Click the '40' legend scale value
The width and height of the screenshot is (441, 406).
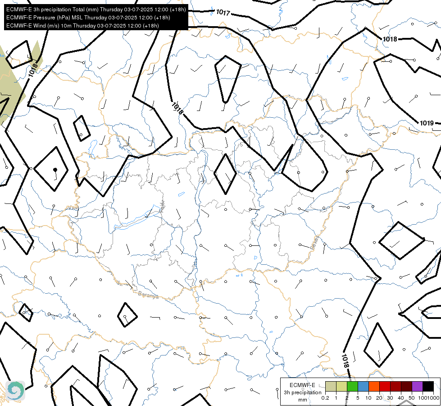pyautogui.click(x=401, y=398)
